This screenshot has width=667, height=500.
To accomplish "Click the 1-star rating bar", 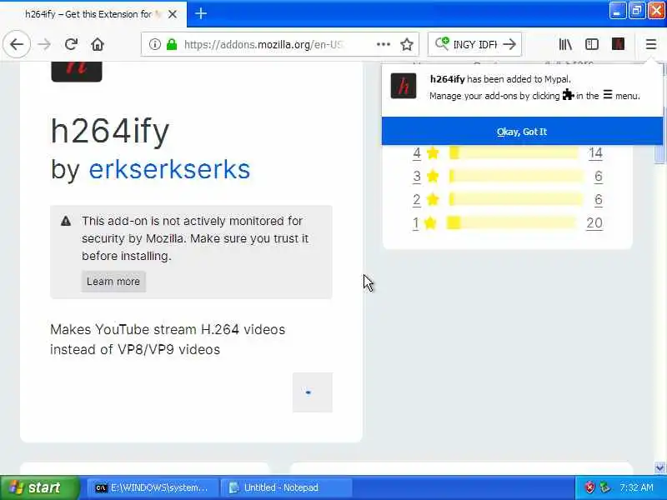I will click(511, 222).
